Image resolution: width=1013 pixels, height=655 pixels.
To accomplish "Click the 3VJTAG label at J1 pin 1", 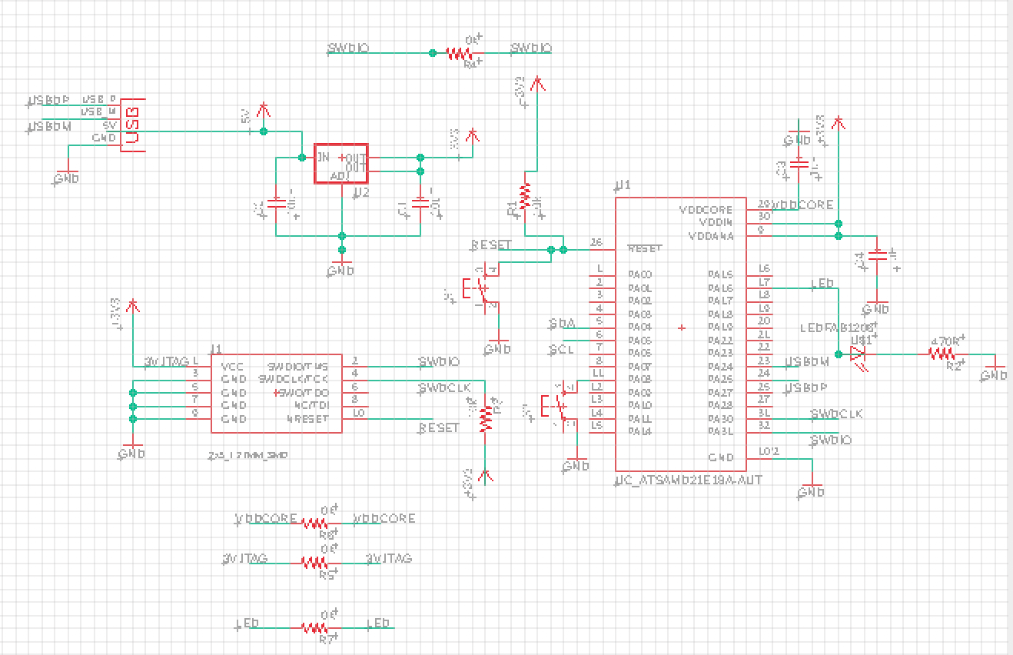I will pyautogui.click(x=168, y=361).
